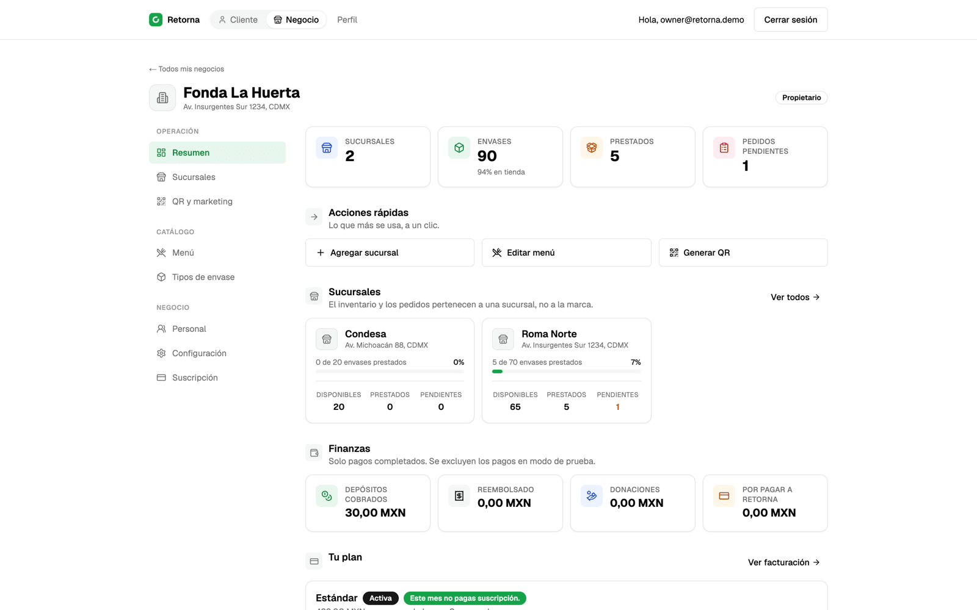Screen dimensions: 977x610
Task: Click the Envases box icon
Action: pos(459,148)
